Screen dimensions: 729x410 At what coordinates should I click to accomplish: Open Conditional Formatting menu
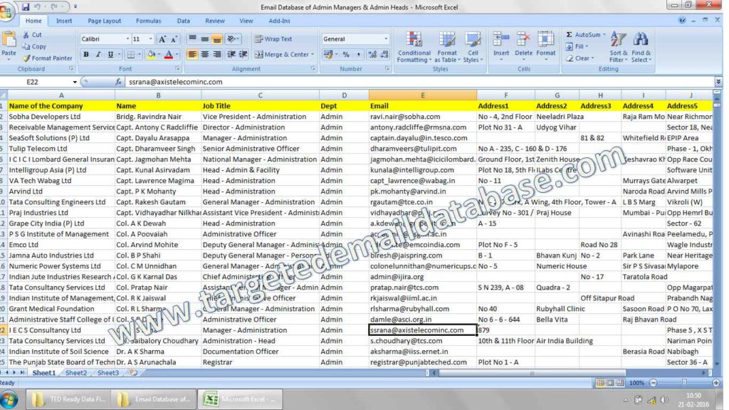point(414,47)
